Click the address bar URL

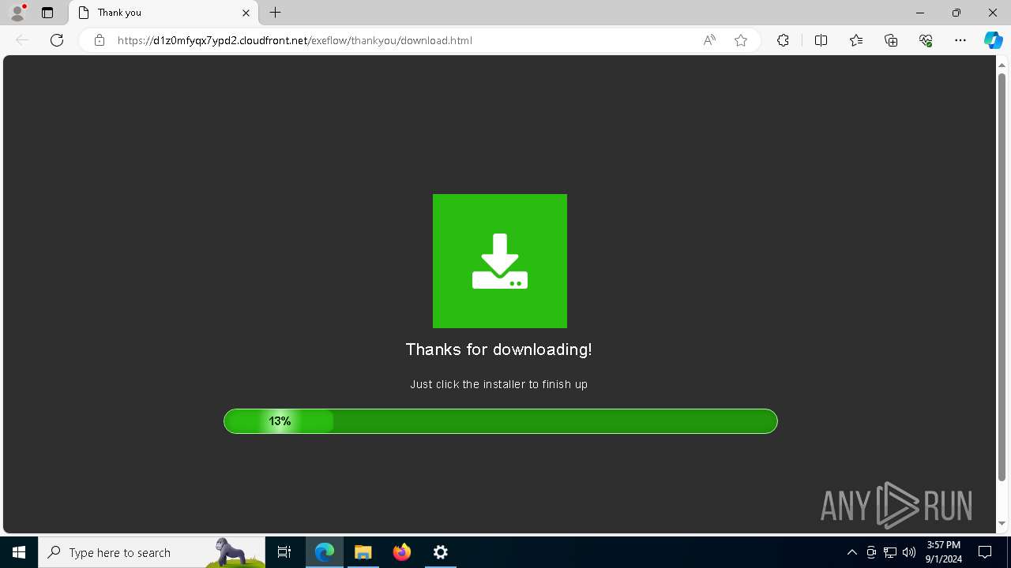[295, 40]
